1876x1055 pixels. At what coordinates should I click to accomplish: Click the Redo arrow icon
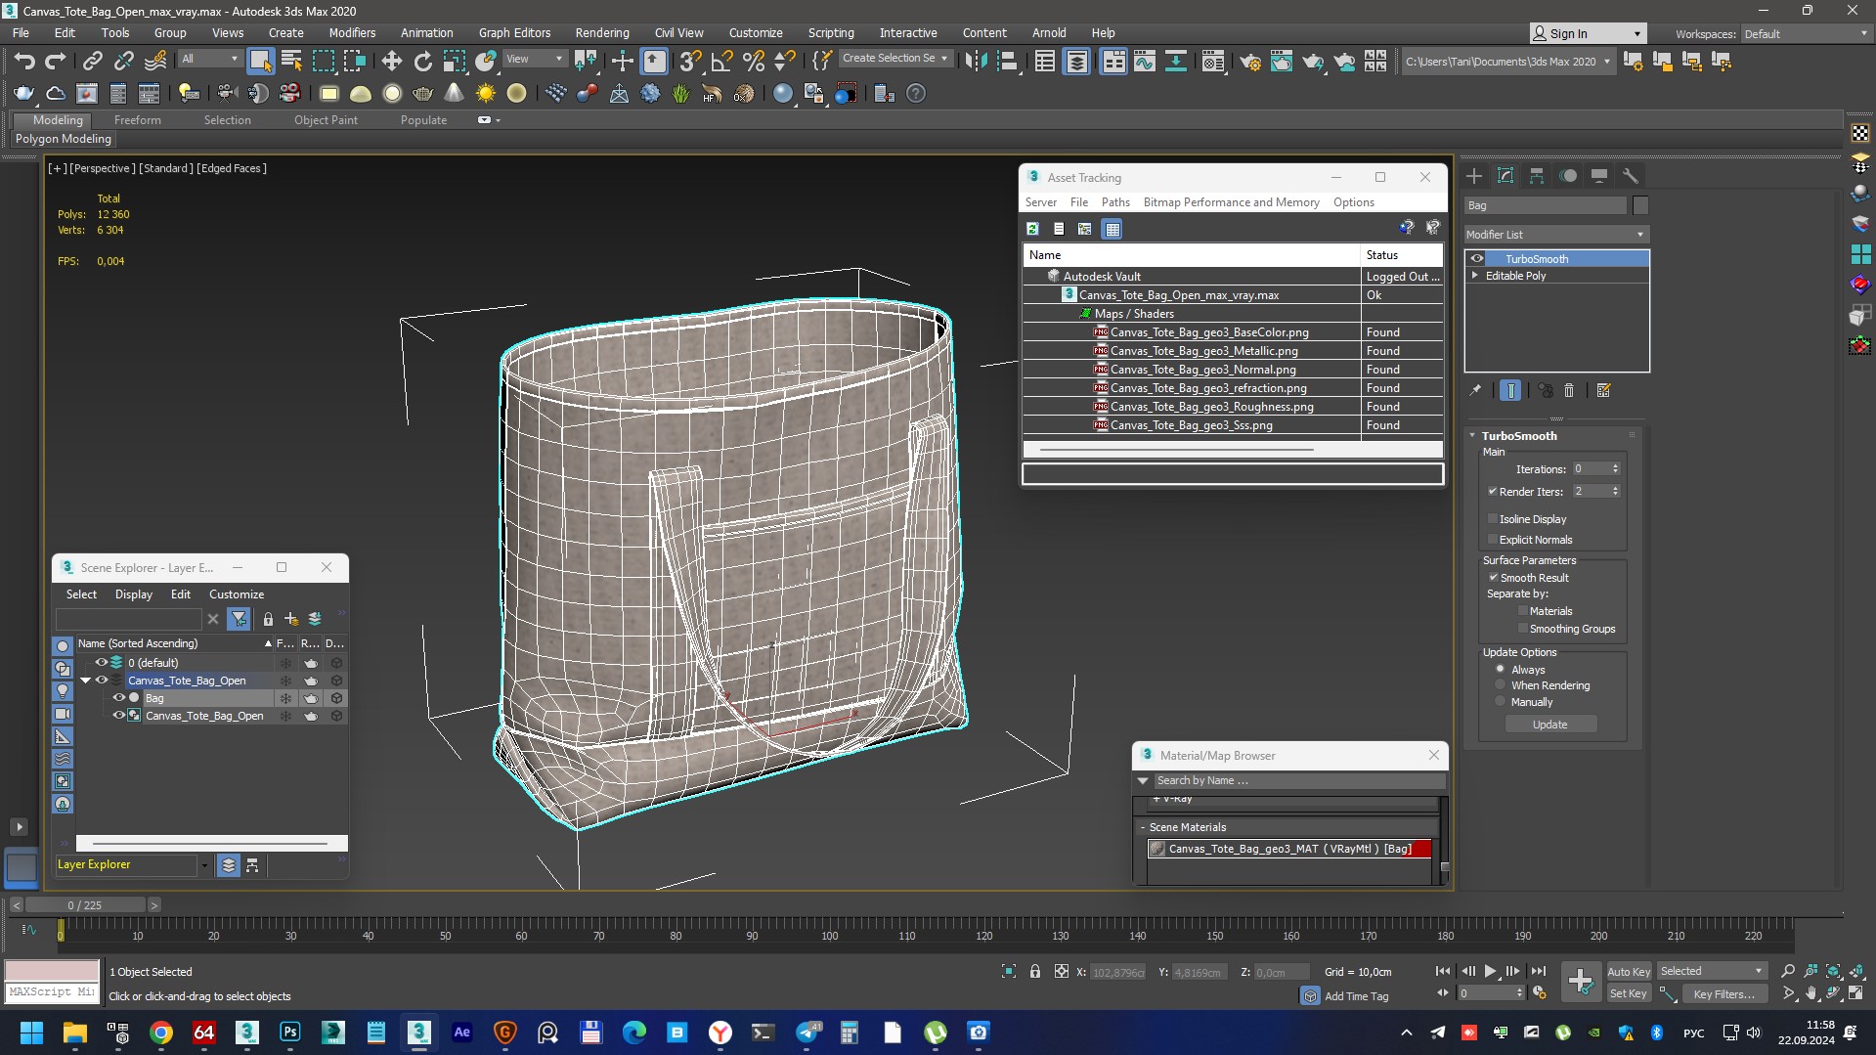[56, 62]
